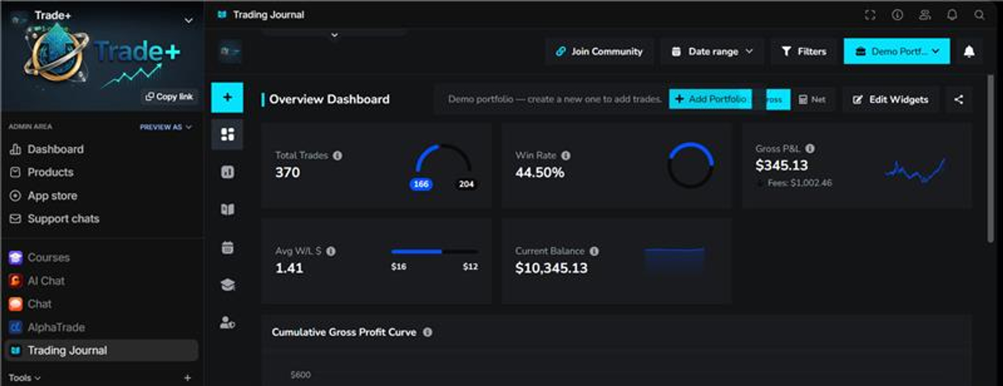1003x386 pixels.
Task: Open the bar chart analytics sidebar icon
Action: [227, 172]
